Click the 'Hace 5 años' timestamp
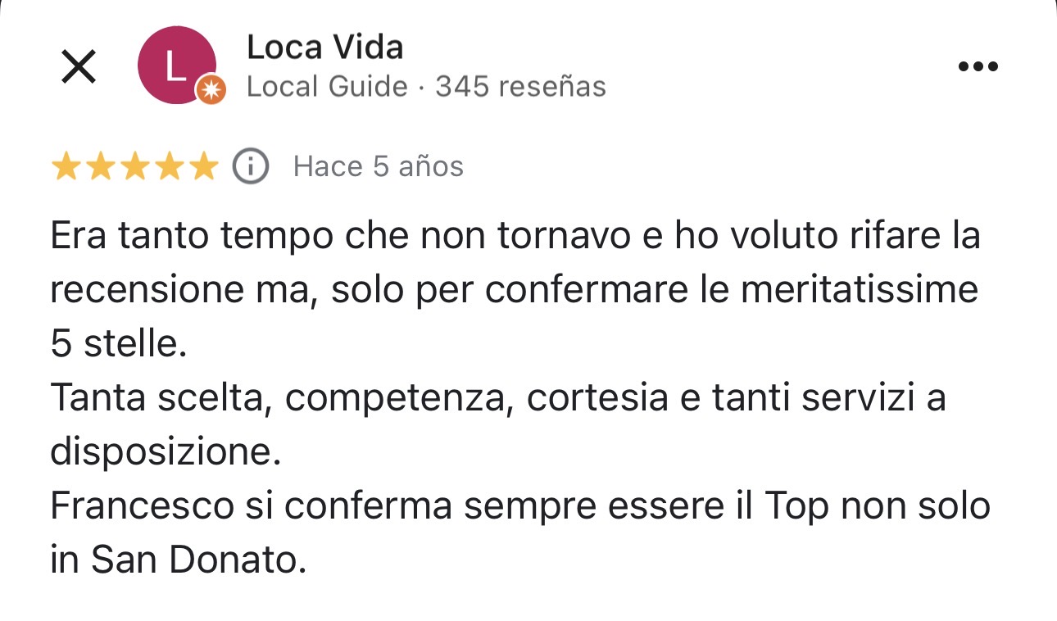 pyautogui.click(x=379, y=167)
